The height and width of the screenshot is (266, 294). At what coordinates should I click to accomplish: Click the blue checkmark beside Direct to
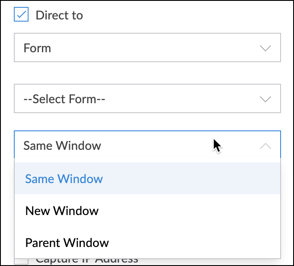21,15
